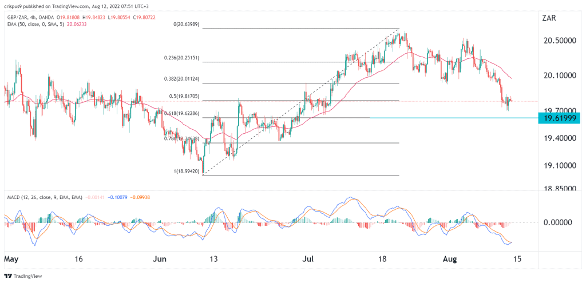Image resolution: width=586 pixels, height=283 pixels.
Task: Click the TradingView logo icon
Action: (x=8, y=276)
